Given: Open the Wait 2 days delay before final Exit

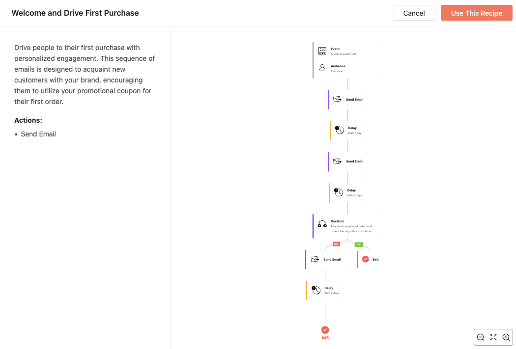Looking at the screenshot, I should [325, 290].
